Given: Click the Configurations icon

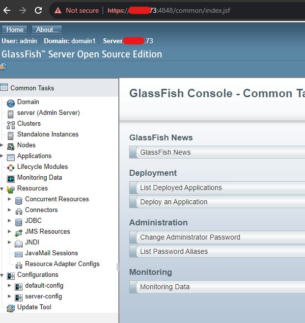Looking at the screenshot, I should click(11, 276).
